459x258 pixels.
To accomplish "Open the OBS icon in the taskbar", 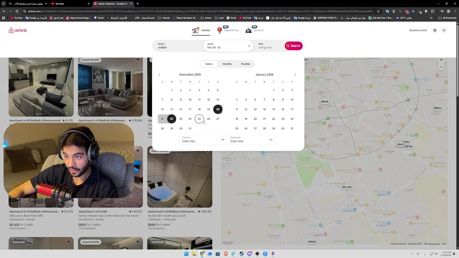I will 257,254.
